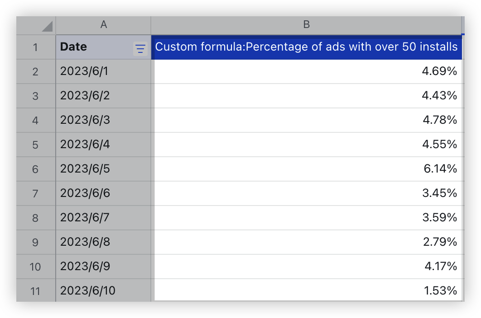Select the cell showing 2.79%
This screenshot has height=318, width=481.
[x=307, y=242]
